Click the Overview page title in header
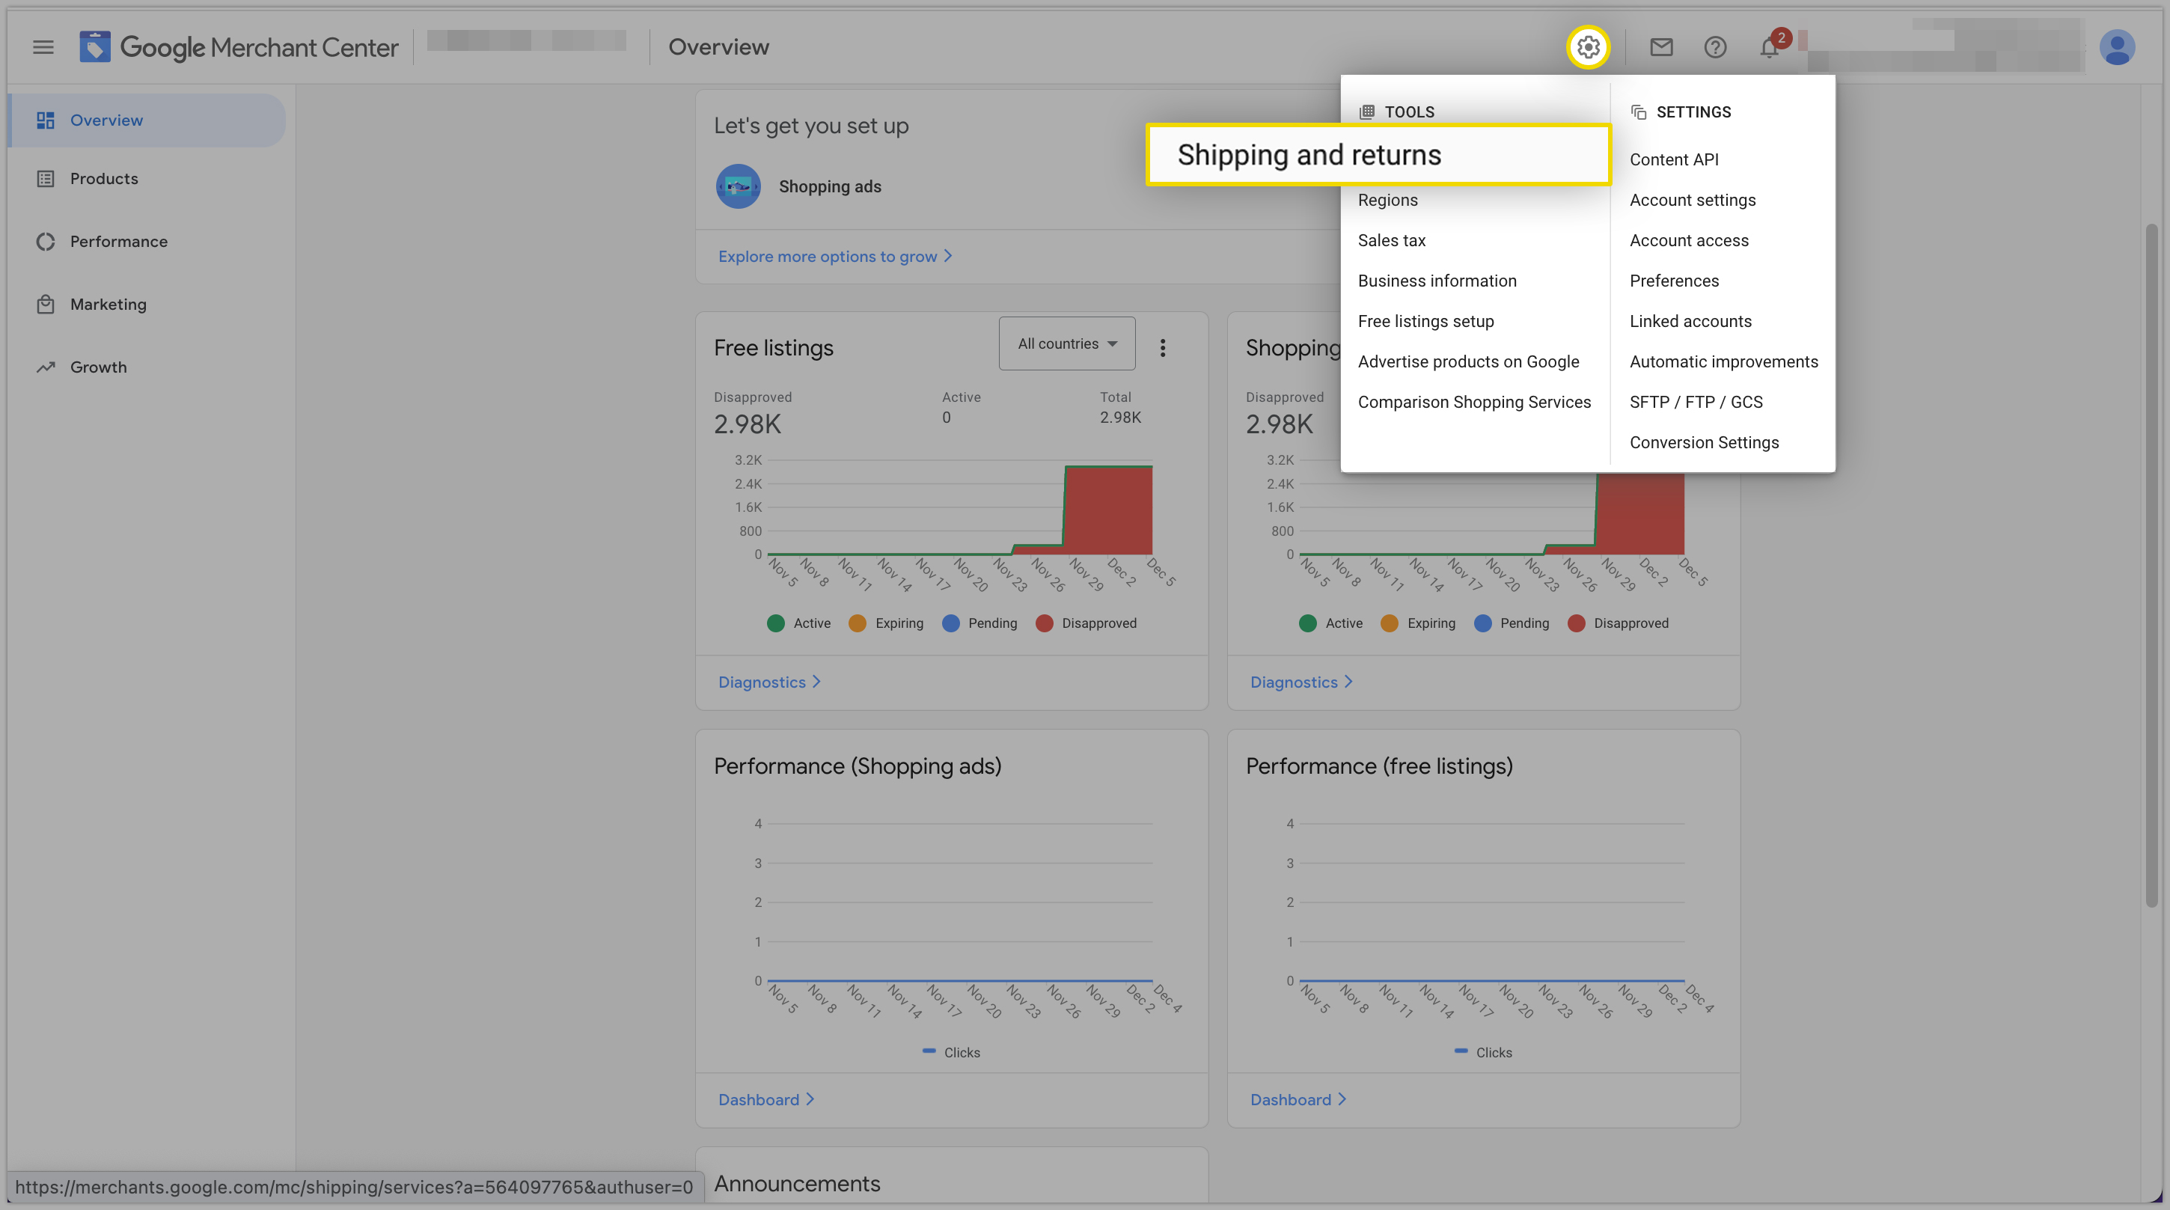 [718, 47]
